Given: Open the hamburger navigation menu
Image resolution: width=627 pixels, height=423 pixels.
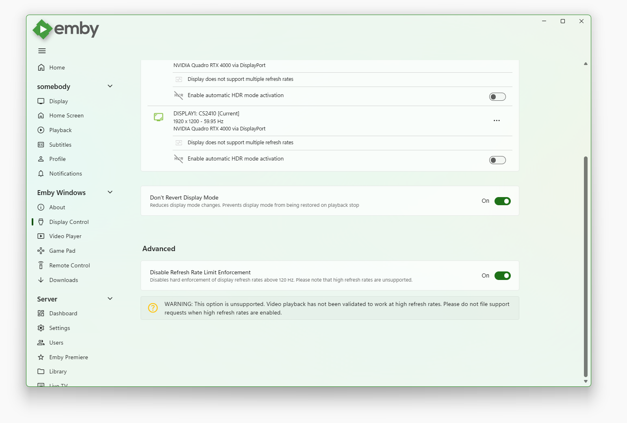Looking at the screenshot, I should click(42, 51).
